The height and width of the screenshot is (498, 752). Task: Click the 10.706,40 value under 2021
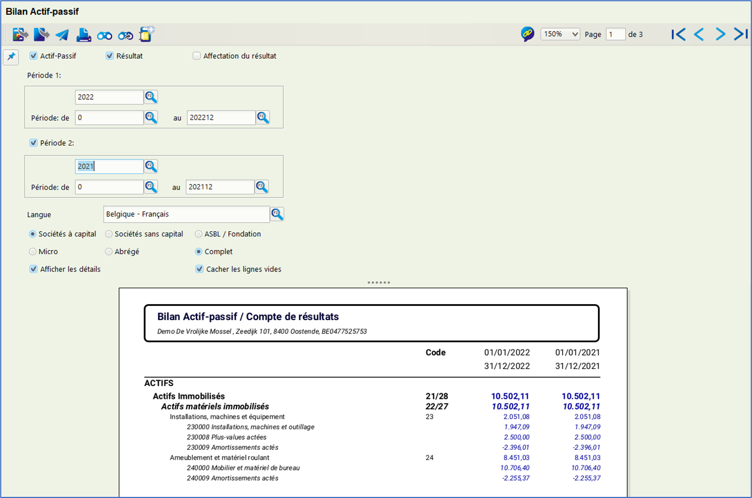(x=586, y=468)
